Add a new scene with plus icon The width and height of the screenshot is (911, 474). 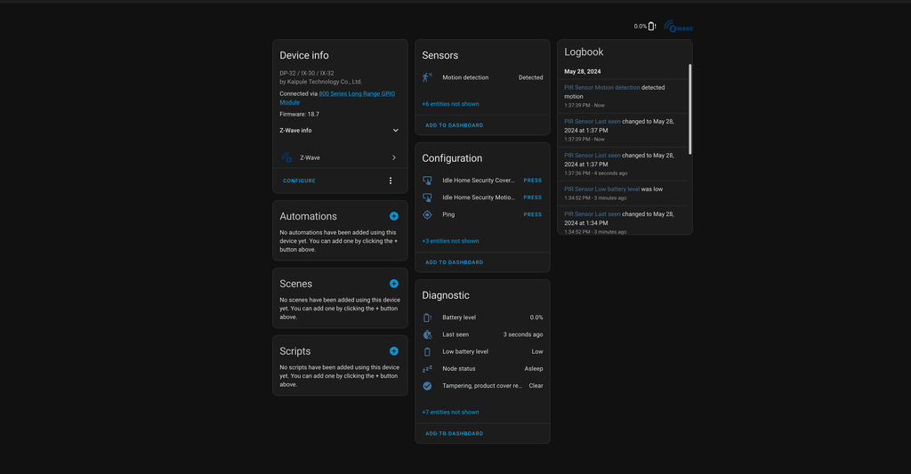(x=394, y=284)
